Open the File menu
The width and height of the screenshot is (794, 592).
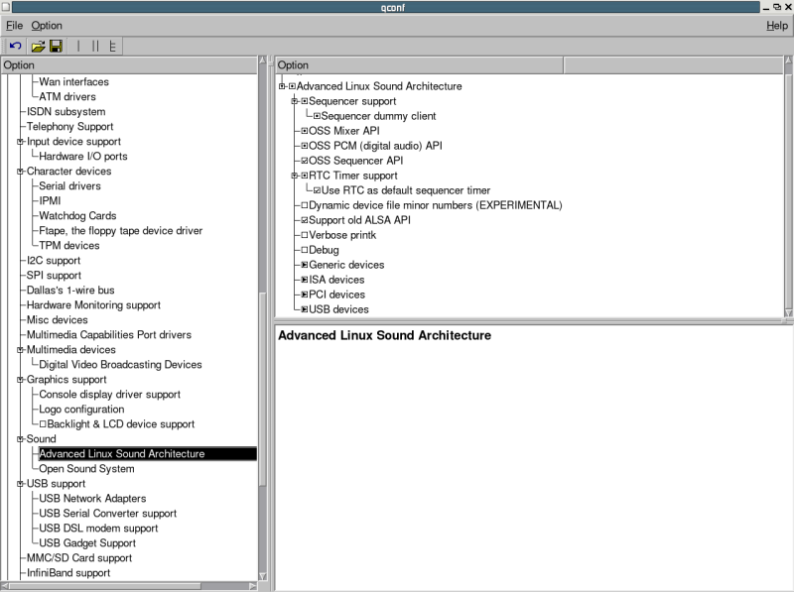[14, 26]
